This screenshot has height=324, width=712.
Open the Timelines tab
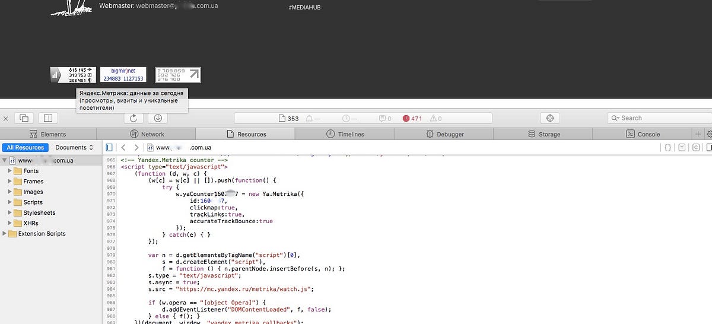pos(345,134)
